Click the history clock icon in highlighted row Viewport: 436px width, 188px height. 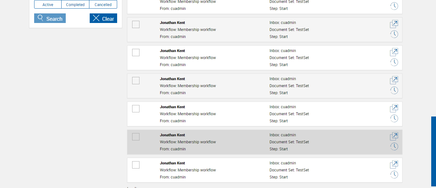click(x=394, y=147)
